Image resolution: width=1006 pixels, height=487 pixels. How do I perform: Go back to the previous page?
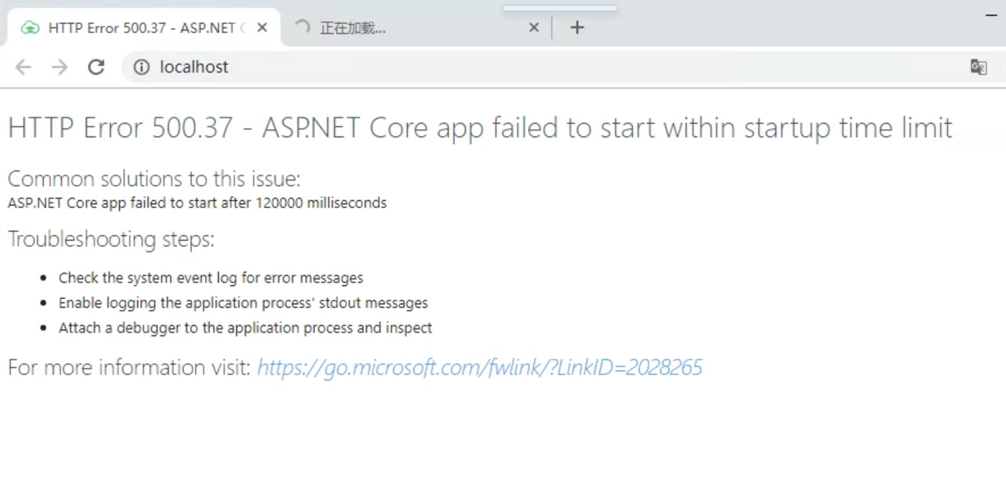click(23, 67)
